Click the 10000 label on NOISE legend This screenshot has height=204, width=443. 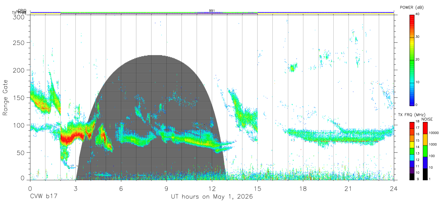click(434, 133)
